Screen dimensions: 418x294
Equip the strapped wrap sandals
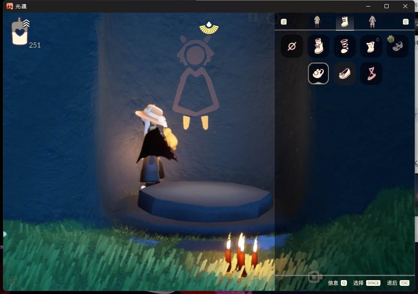point(345,47)
